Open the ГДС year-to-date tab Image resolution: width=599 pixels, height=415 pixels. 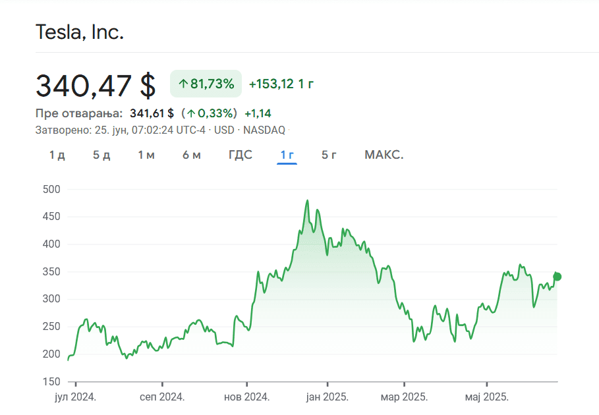[241, 155]
